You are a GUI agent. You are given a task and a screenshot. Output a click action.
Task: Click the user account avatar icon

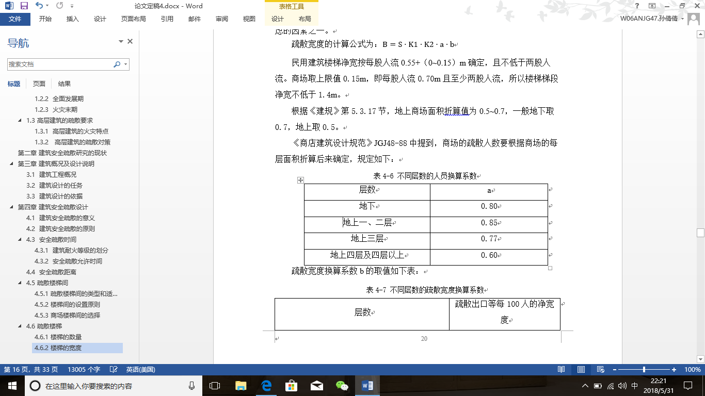tap(693, 19)
